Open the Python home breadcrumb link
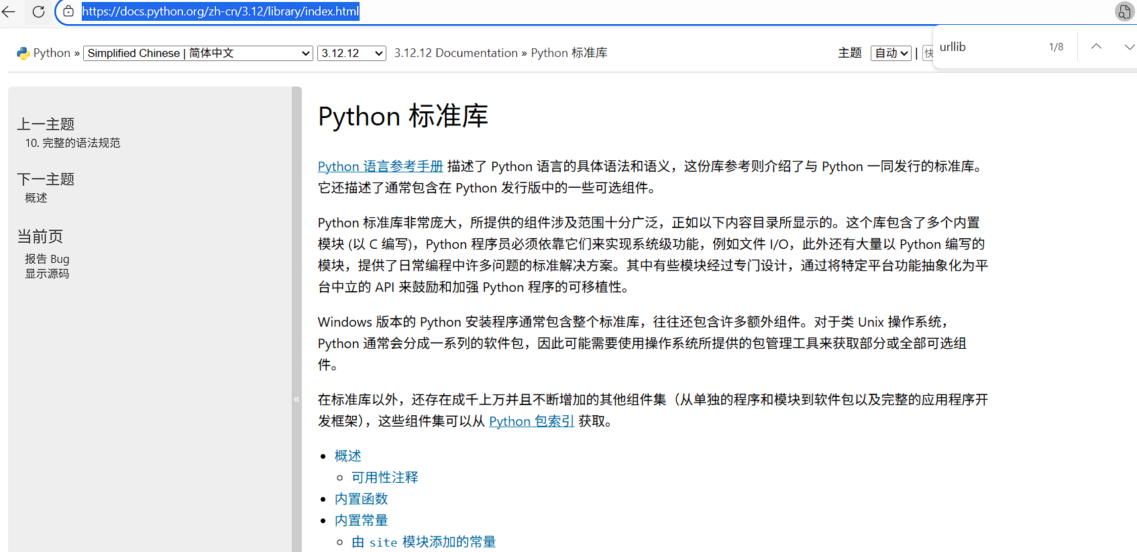The height and width of the screenshot is (552, 1137). 52,53
